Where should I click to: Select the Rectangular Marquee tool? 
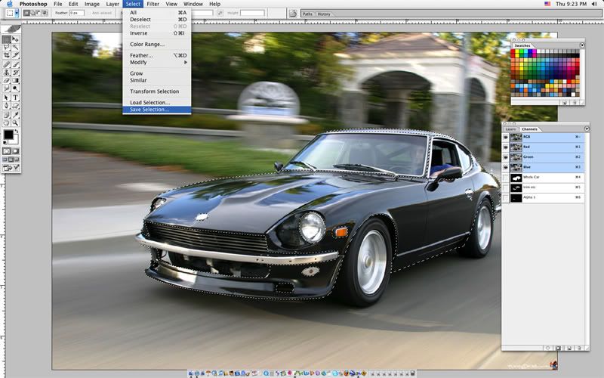pos(7,39)
